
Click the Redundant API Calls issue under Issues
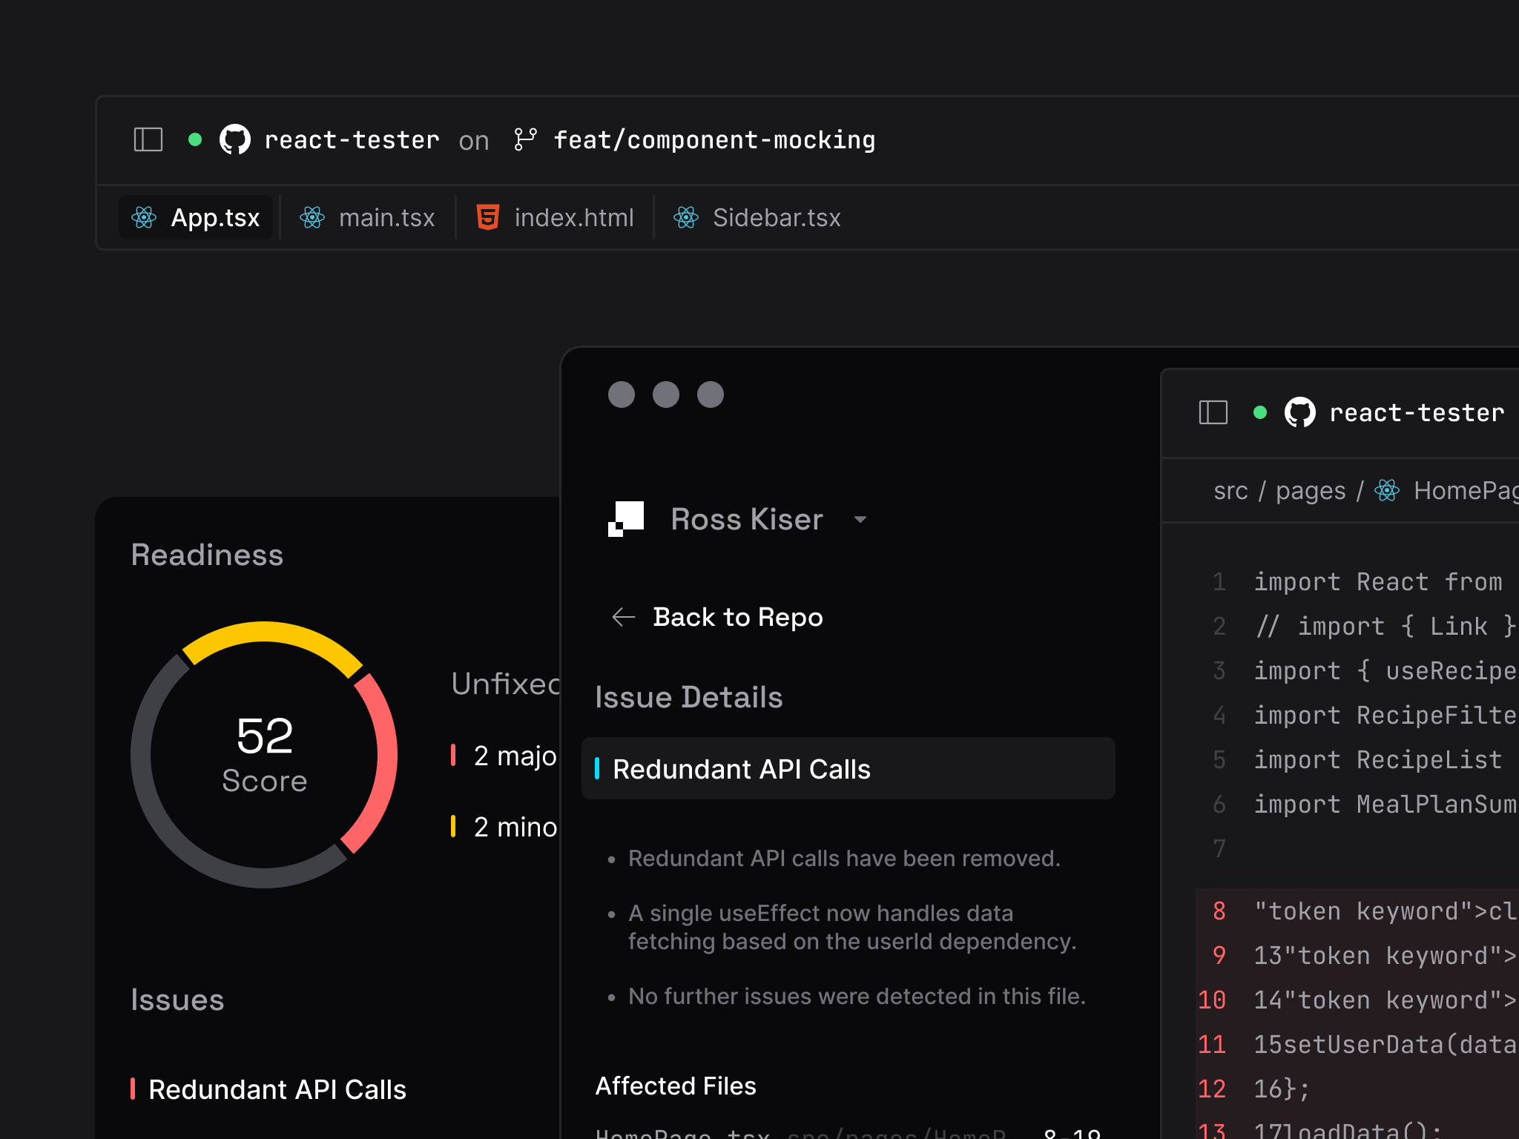point(277,1089)
